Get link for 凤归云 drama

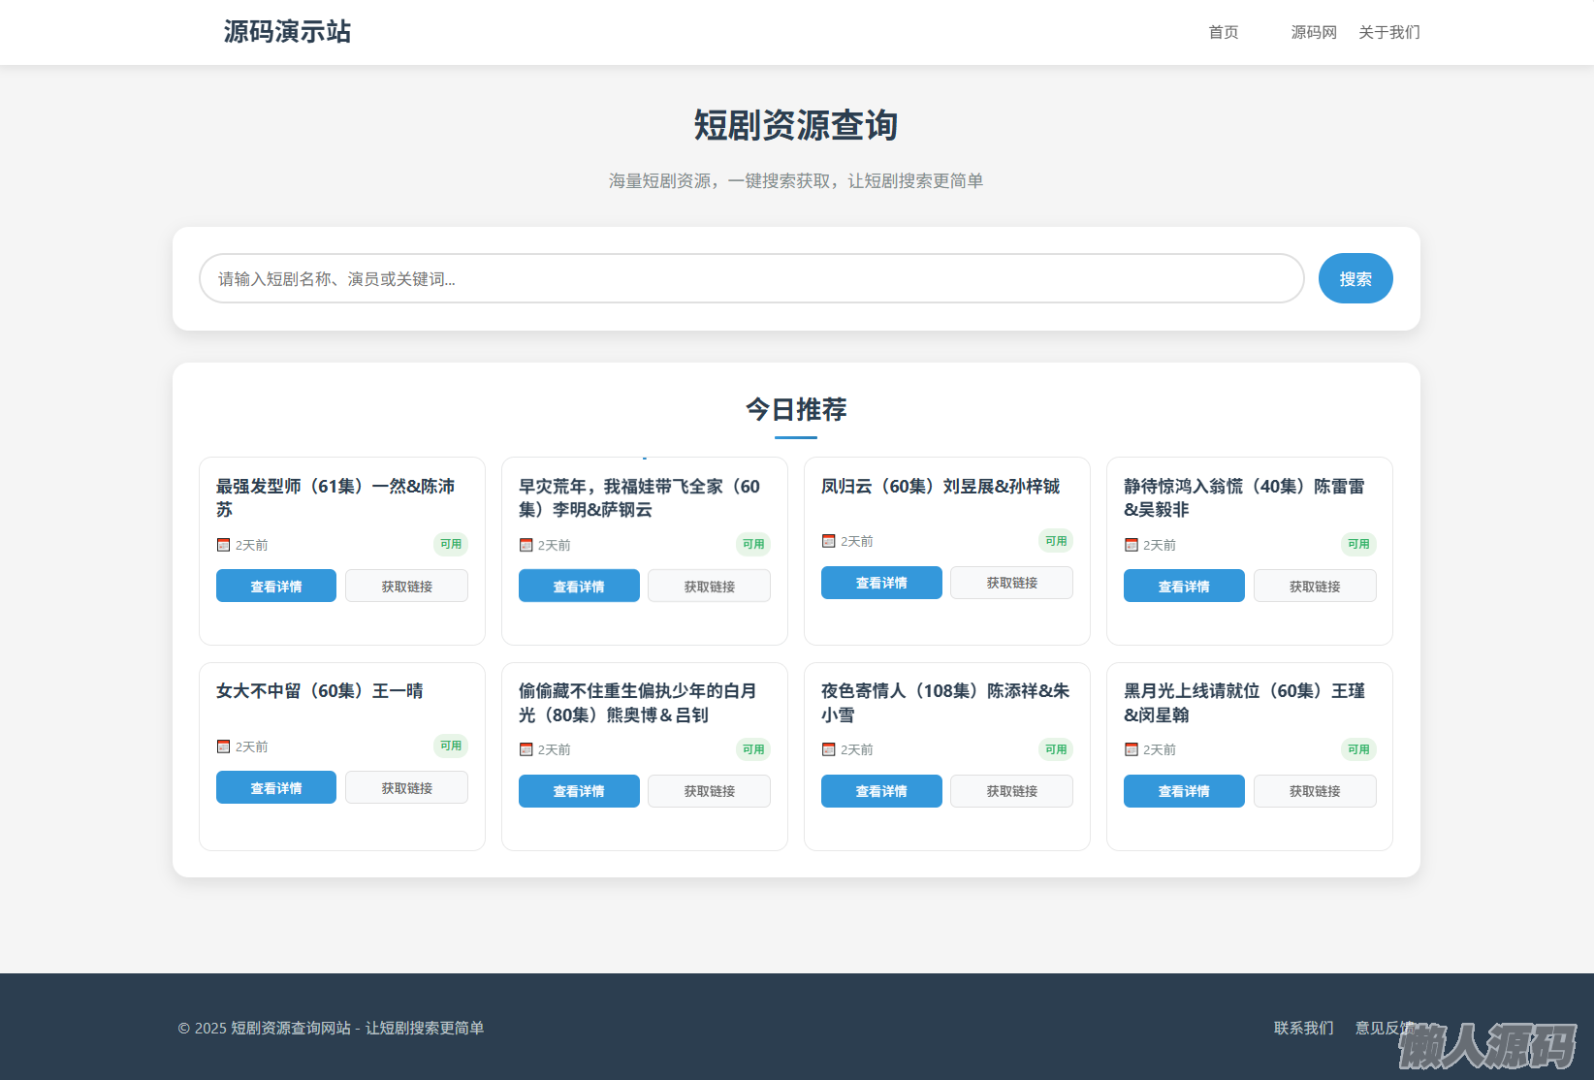click(x=1011, y=583)
